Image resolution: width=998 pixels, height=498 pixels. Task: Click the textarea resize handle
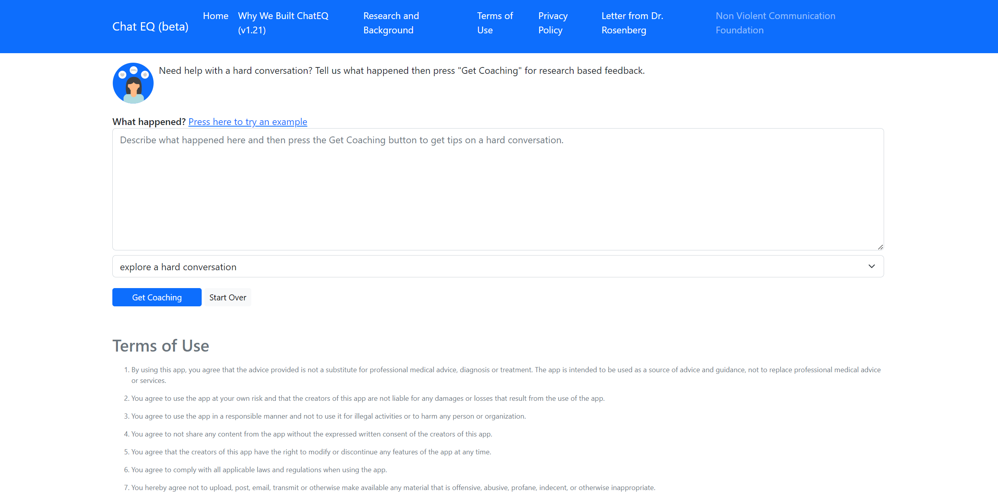tap(880, 247)
